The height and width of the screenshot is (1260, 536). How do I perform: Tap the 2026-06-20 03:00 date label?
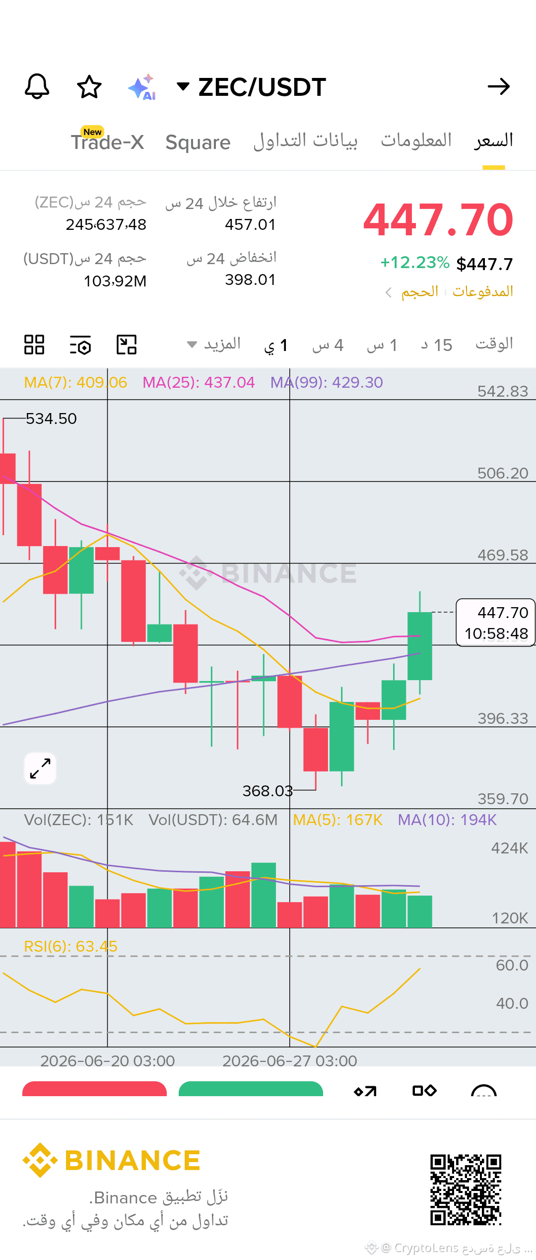[108, 1061]
